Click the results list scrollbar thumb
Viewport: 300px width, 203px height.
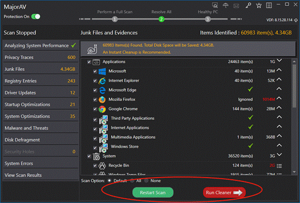[x=294, y=86]
